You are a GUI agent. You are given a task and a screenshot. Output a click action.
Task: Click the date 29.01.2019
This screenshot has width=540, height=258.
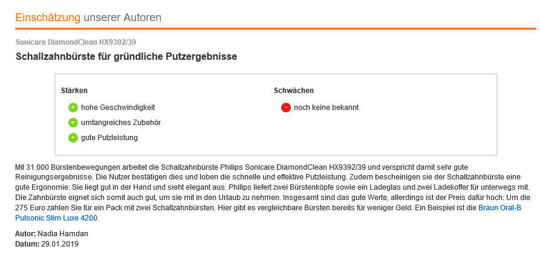tap(60, 244)
